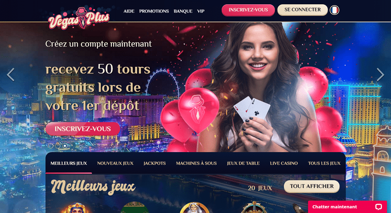Screen dimensions: 391x213
Task: Open the PROMOTIONS menu item
Action: tap(154, 11)
